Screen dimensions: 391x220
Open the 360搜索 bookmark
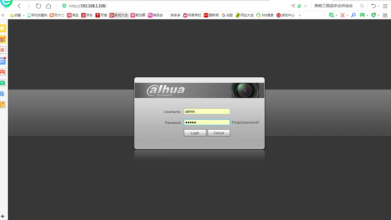pyautogui.click(x=265, y=15)
